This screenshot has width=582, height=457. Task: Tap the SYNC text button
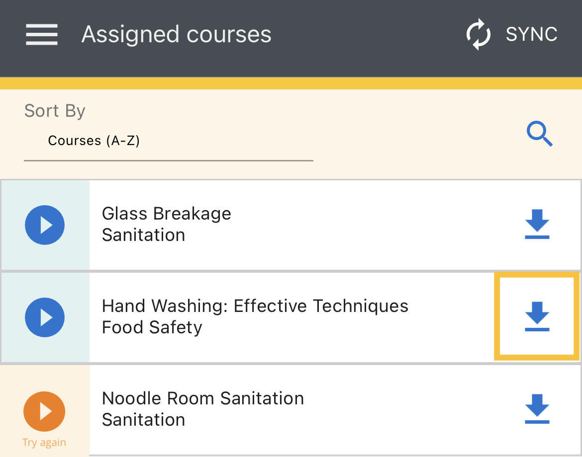(531, 34)
